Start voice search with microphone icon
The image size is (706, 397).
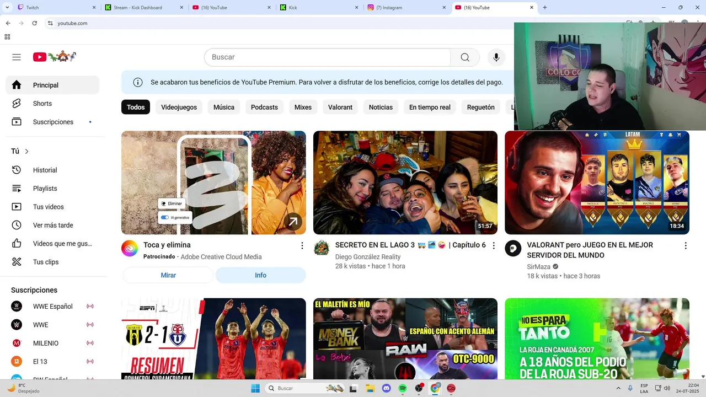pos(496,57)
